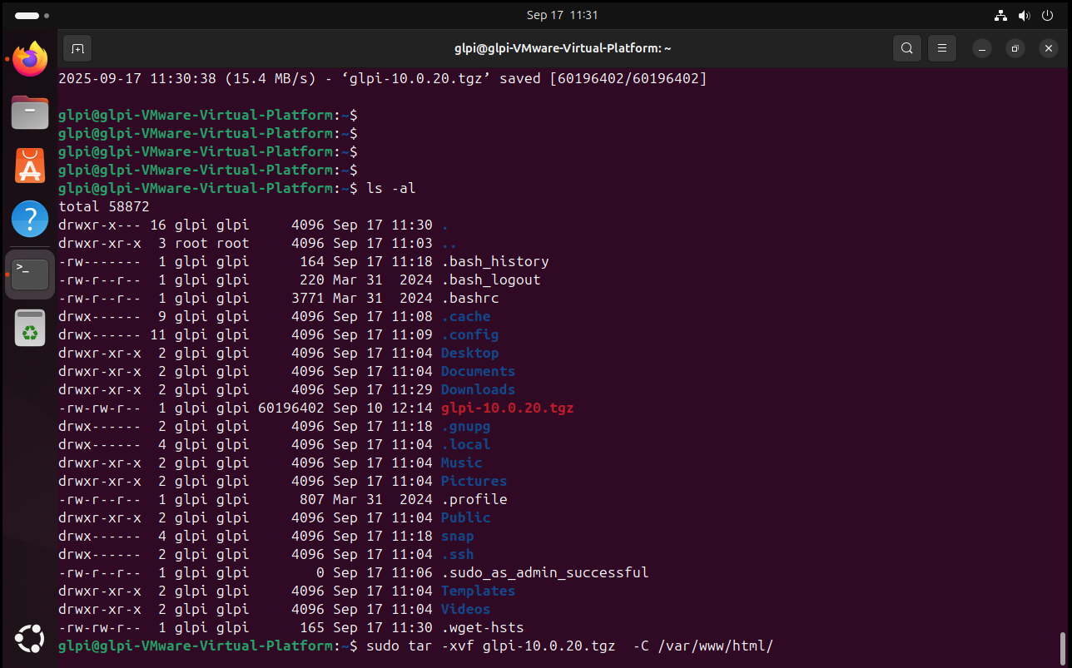Select the Terminal icon in dock
The width and height of the screenshot is (1072, 668).
point(30,274)
